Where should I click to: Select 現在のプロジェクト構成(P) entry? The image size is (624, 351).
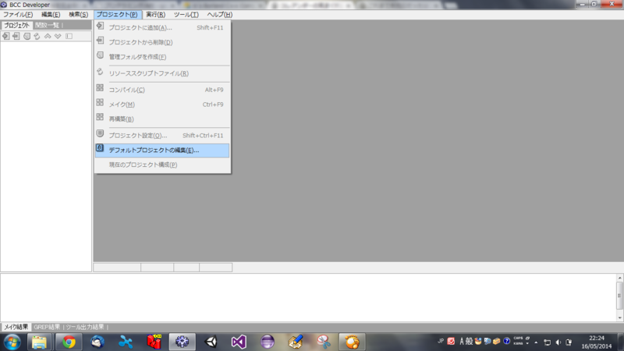(x=162, y=165)
